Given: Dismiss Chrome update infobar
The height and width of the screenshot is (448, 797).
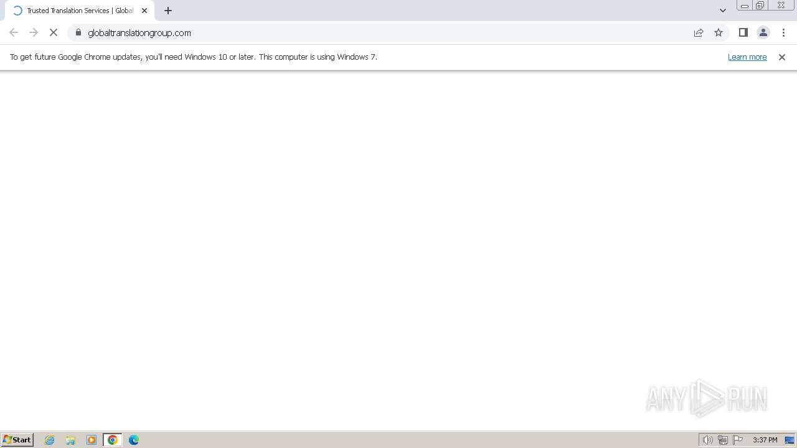Looking at the screenshot, I should tap(782, 57).
